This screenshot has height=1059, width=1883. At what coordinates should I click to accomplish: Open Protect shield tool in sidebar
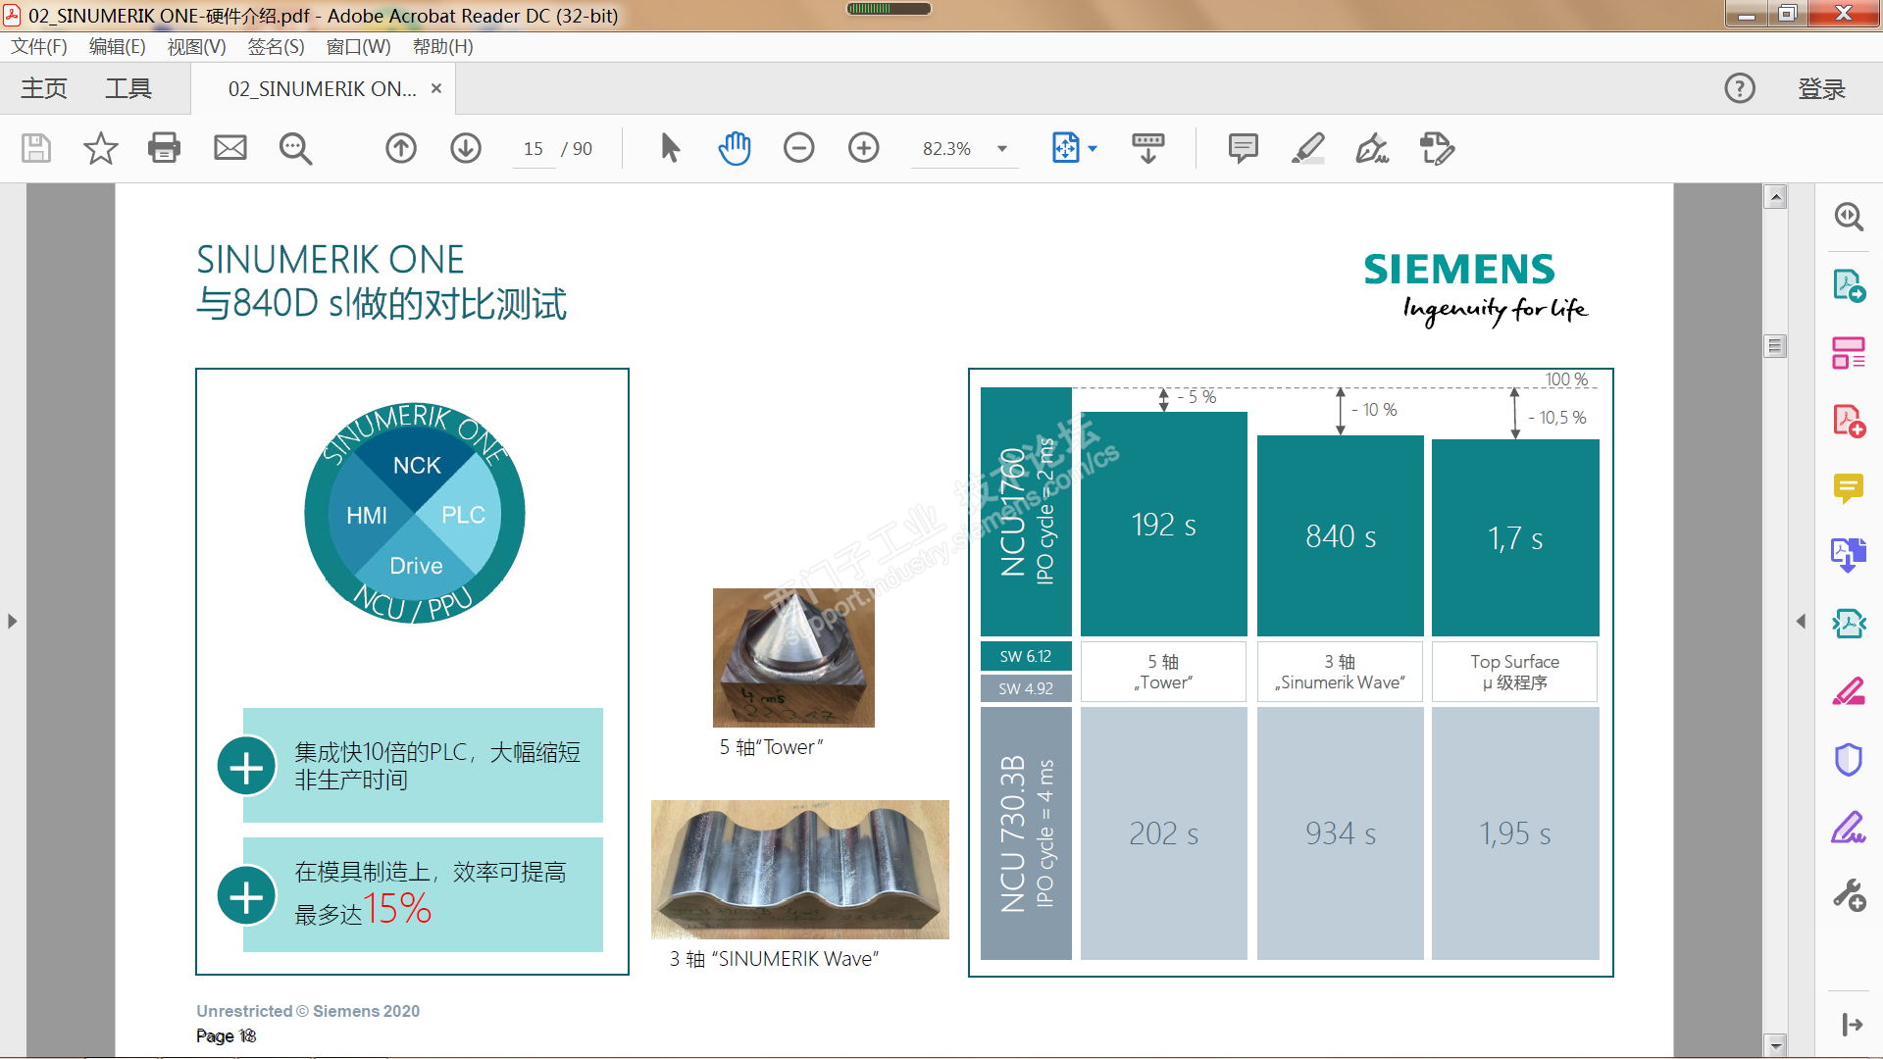pyautogui.click(x=1849, y=759)
